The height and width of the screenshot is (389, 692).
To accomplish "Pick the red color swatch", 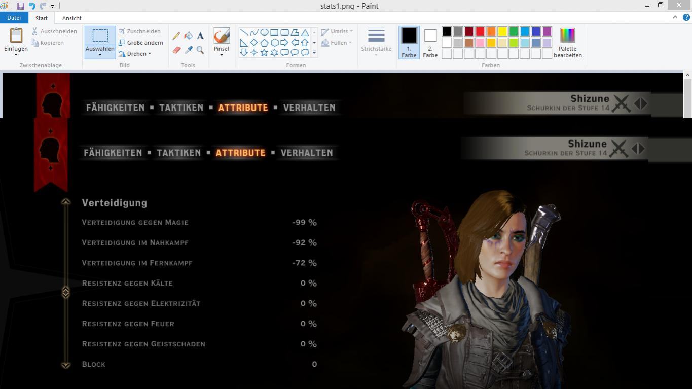I will point(480,31).
